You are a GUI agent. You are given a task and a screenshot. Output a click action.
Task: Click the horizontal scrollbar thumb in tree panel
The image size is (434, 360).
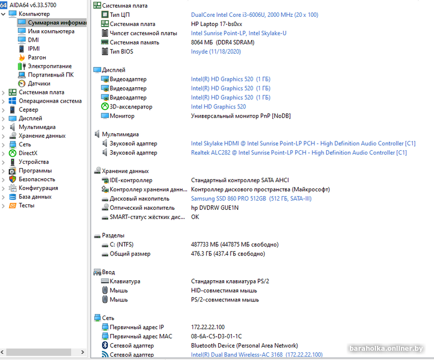click(x=39, y=352)
